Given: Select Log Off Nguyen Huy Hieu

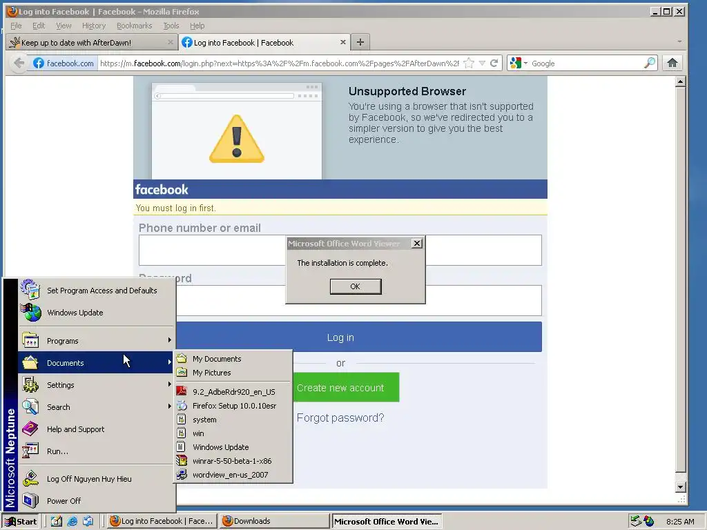Looking at the screenshot, I should pos(96,479).
